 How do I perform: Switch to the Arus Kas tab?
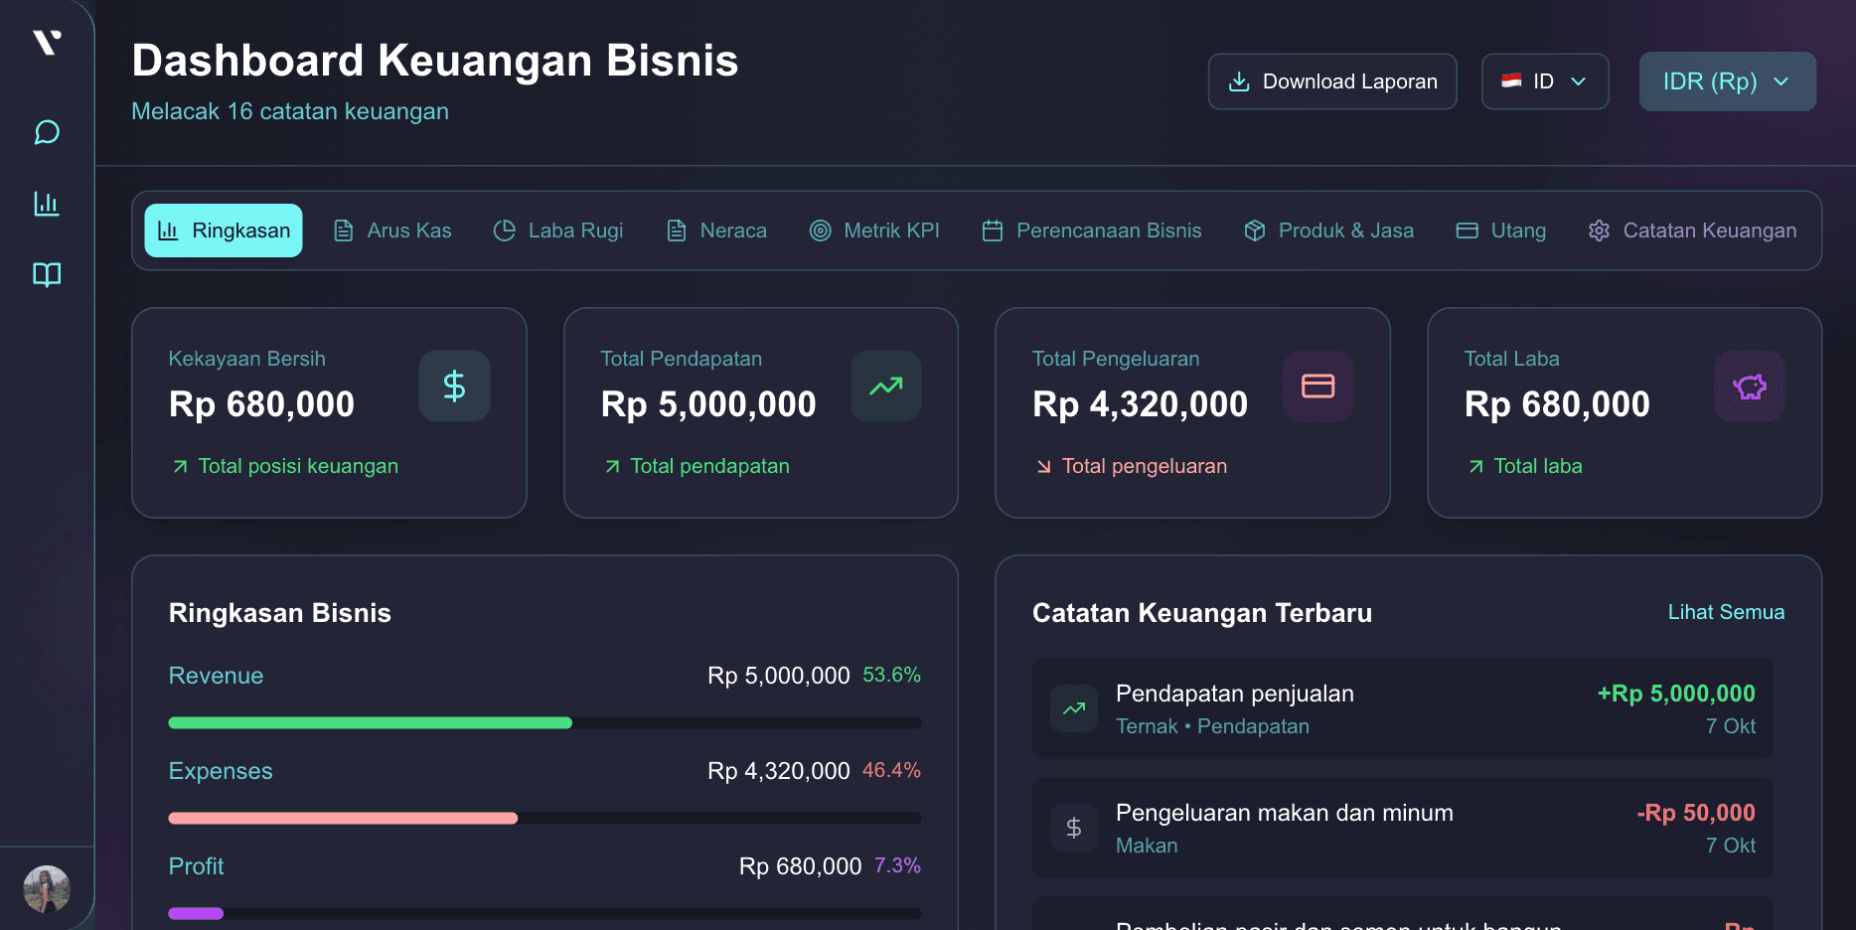point(392,230)
